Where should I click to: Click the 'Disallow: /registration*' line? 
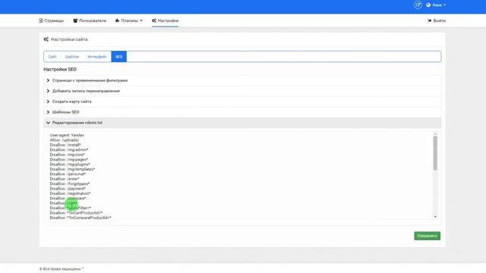pyautogui.click(x=70, y=193)
